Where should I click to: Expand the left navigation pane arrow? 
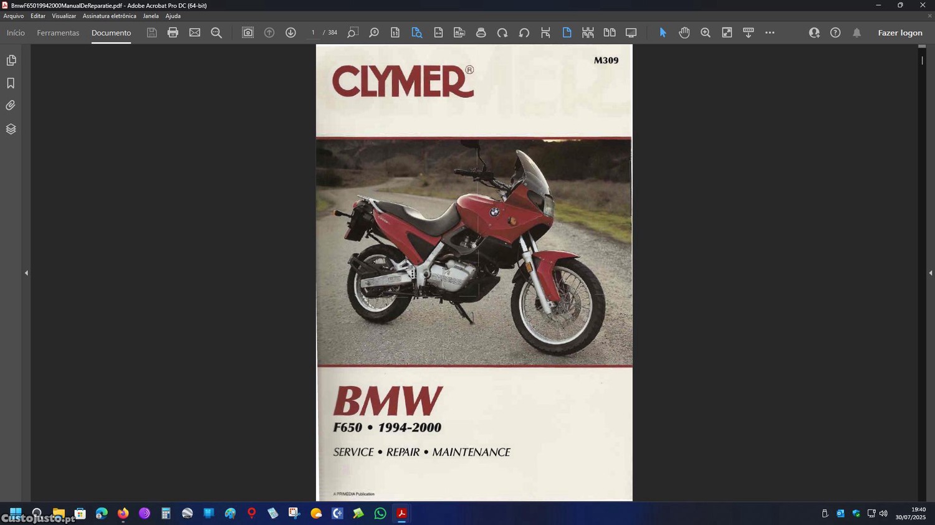point(26,273)
